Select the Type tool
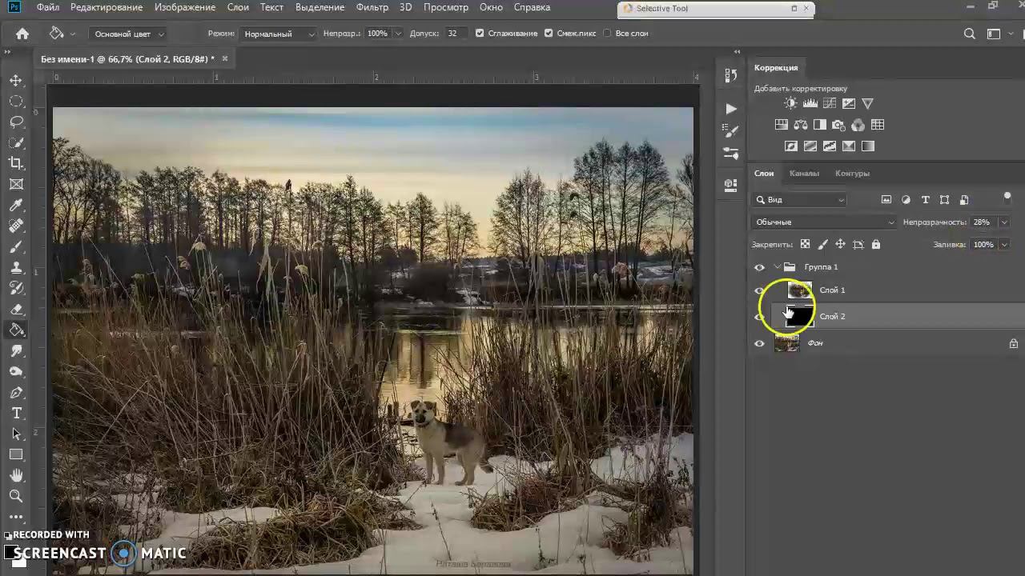1025x576 pixels. (x=16, y=413)
